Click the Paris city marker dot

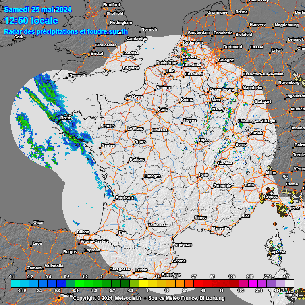[157, 112]
